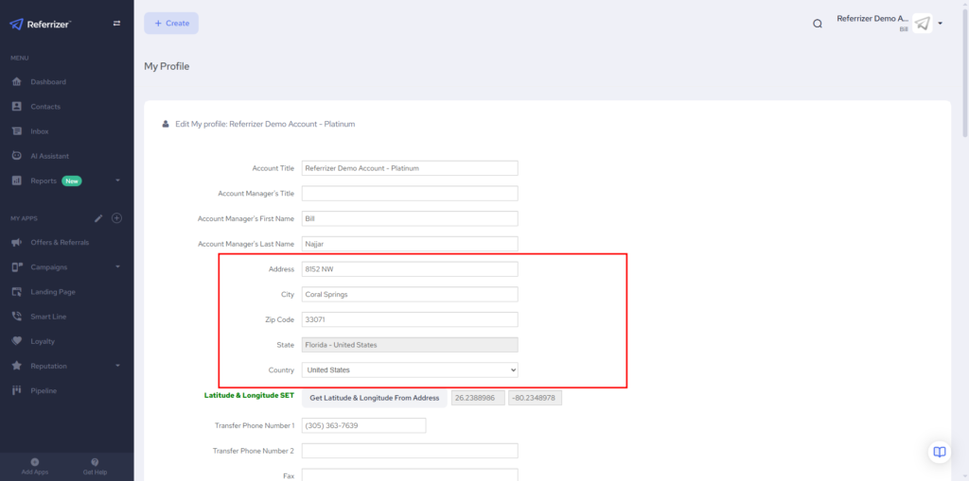Open the Country dropdown

click(x=409, y=369)
